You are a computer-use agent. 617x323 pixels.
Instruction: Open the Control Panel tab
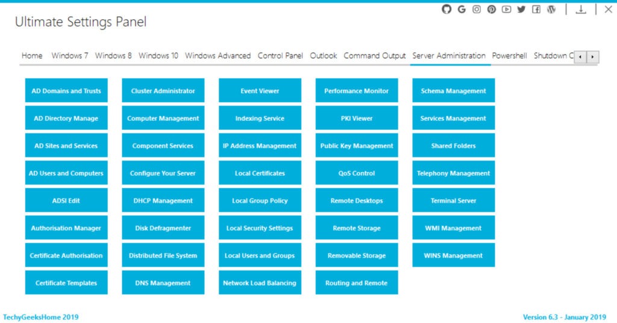tap(280, 56)
